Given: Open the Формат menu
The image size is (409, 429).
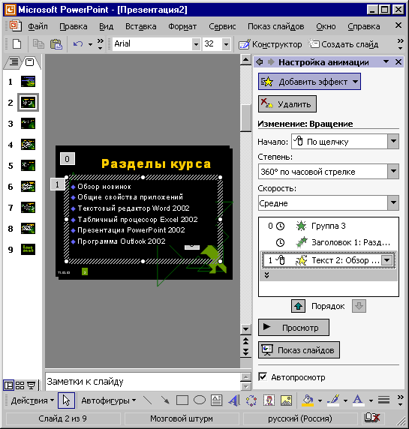Looking at the screenshot, I should (x=182, y=26).
